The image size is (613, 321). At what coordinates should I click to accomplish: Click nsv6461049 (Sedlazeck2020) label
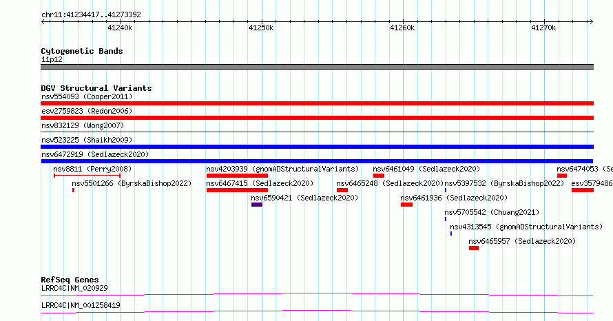pyautogui.click(x=426, y=169)
